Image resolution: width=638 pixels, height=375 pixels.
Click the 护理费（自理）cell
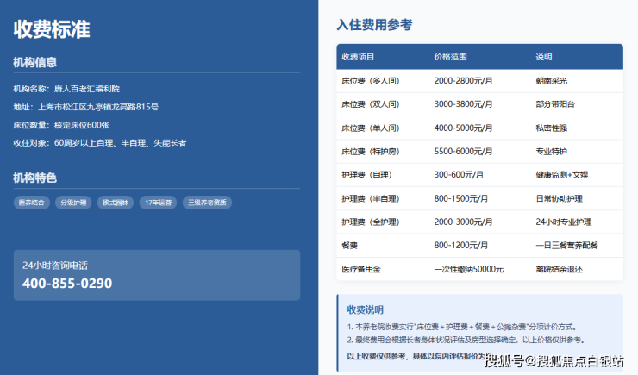click(x=366, y=175)
